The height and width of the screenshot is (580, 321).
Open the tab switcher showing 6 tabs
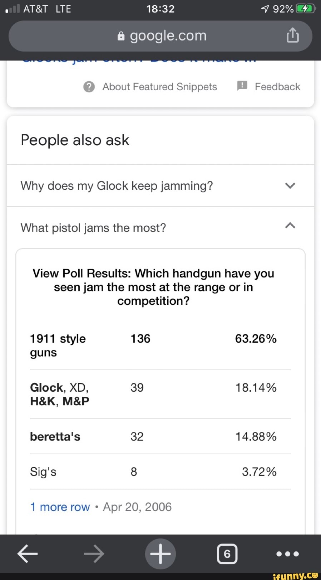coord(227,554)
